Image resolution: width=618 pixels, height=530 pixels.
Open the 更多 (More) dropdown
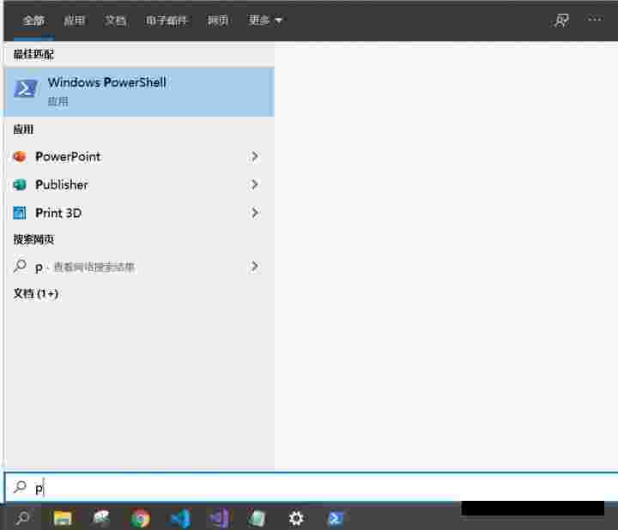pyautogui.click(x=265, y=20)
